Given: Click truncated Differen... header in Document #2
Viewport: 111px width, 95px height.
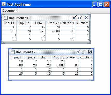Looking at the screenshot, I should (x=72, y=57).
